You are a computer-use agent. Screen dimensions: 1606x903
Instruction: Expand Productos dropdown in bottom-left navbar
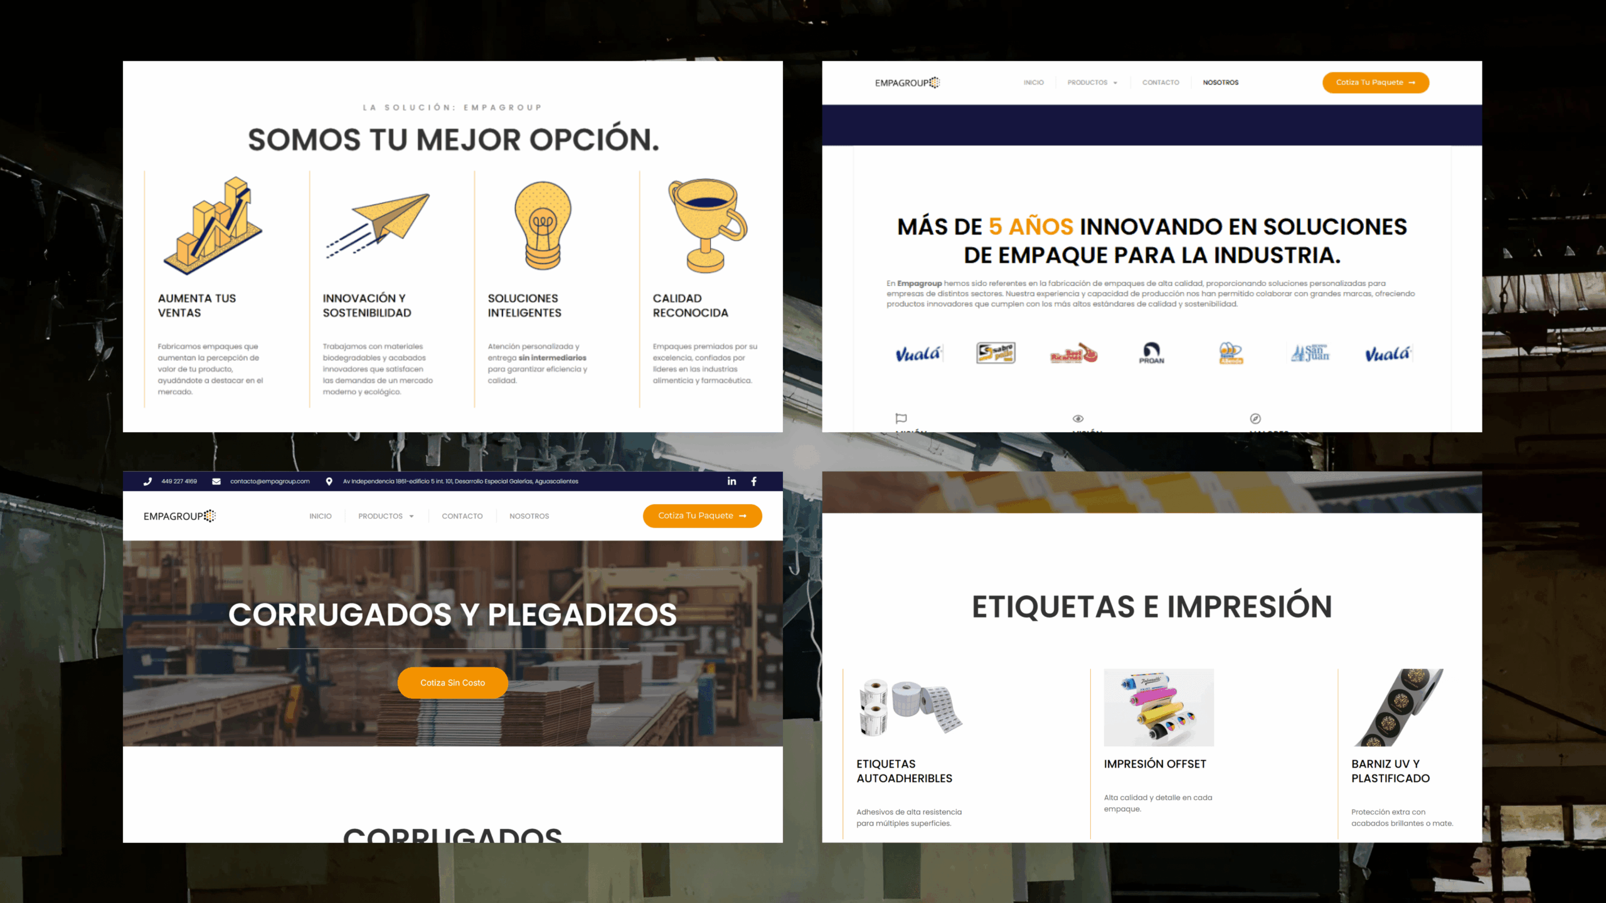(x=386, y=516)
